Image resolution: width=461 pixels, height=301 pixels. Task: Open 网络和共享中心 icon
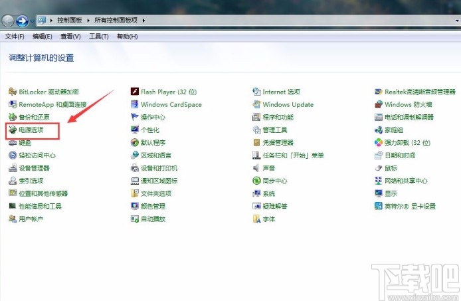click(x=379, y=181)
